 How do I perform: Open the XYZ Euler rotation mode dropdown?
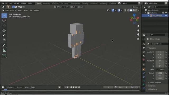click(x=160, y=70)
